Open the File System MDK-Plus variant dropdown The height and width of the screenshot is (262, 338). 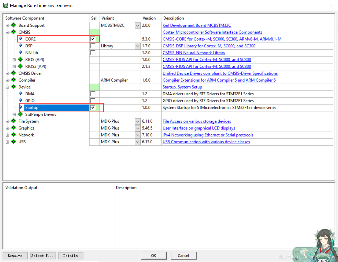(x=138, y=121)
